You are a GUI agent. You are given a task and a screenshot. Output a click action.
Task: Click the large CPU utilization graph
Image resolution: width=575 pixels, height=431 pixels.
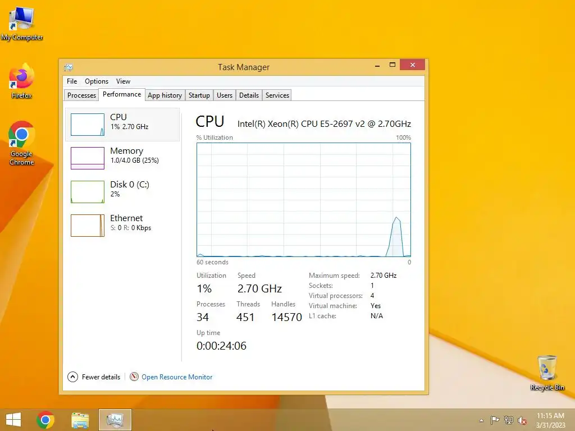click(304, 200)
